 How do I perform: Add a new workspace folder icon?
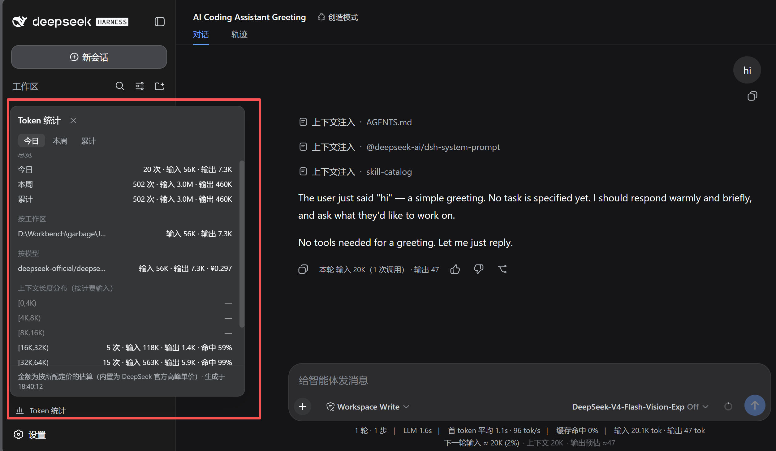[x=159, y=86]
